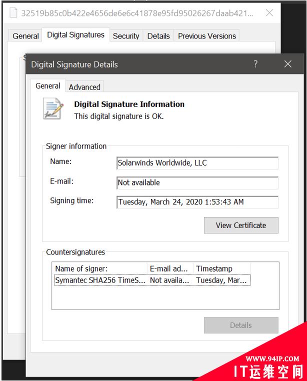Select the General tab in signature details
Image resolution: width=307 pixels, height=381 pixels.
(48, 86)
